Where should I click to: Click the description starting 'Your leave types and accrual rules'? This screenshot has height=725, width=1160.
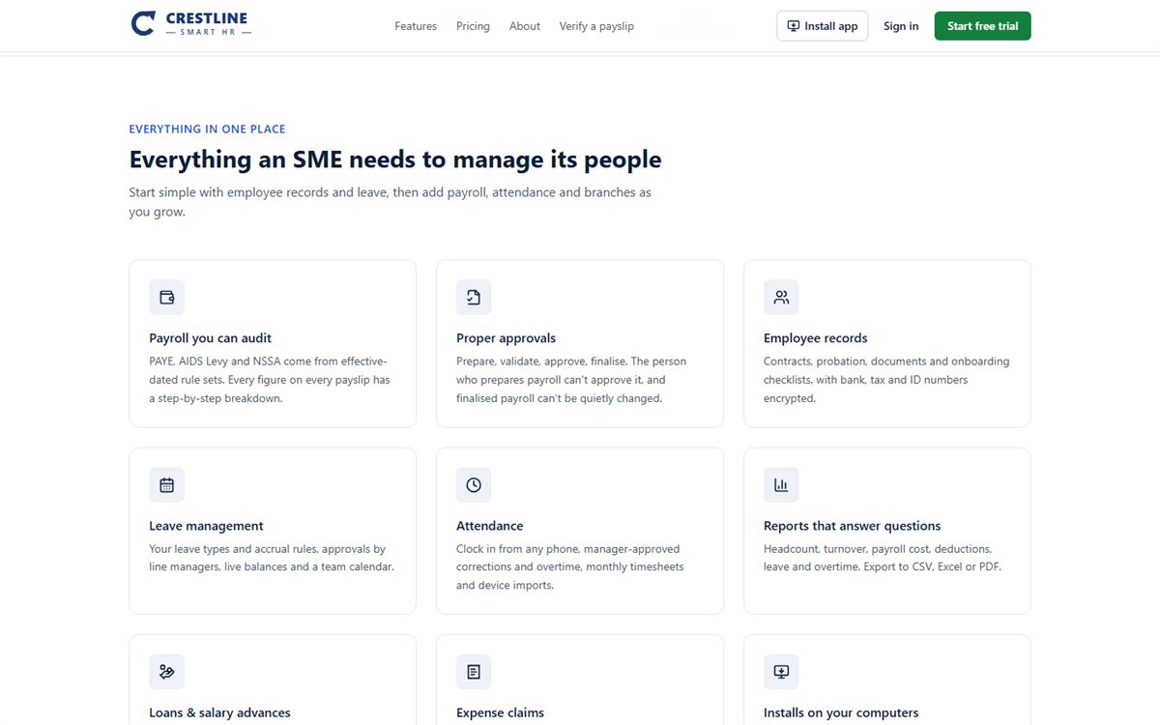tap(272, 558)
